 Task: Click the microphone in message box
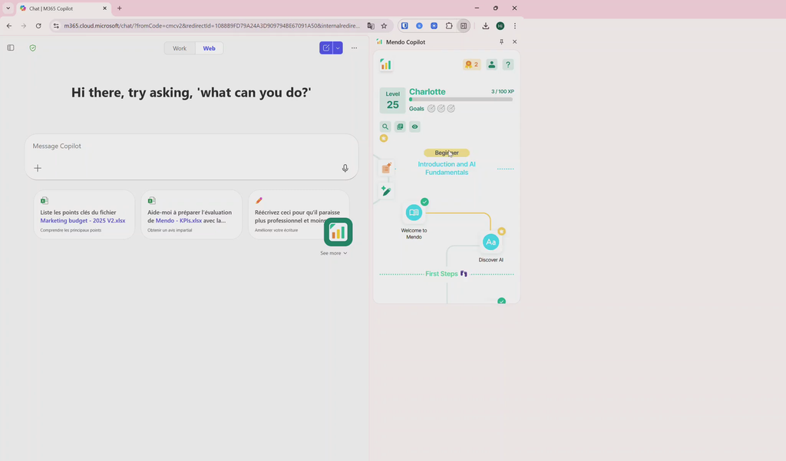pos(345,168)
